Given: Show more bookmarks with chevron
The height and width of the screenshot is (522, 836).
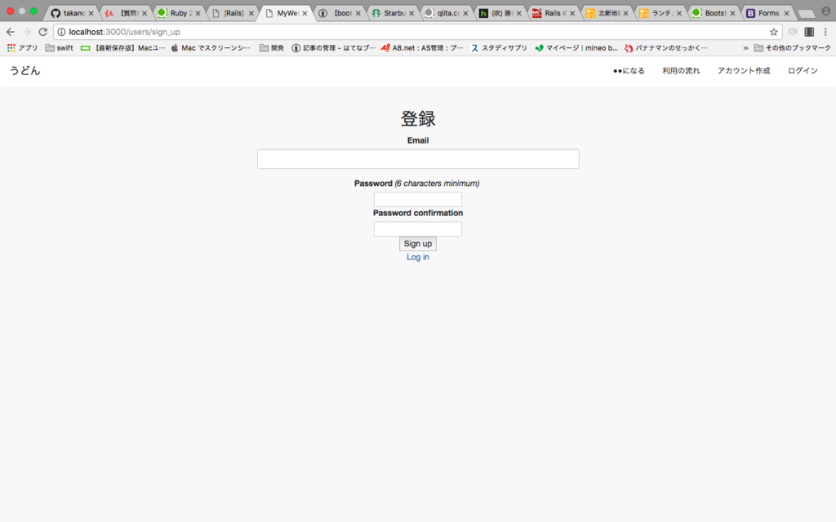Looking at the screenshot, I should pyautogui.click(x=745, y=48).
